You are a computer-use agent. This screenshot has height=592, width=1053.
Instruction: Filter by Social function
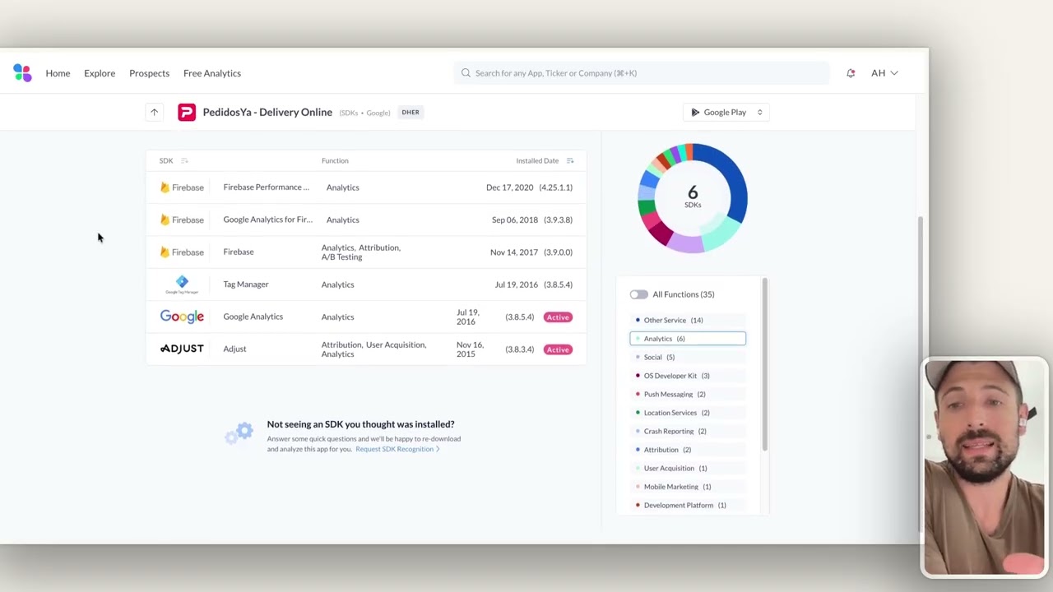(x=688, y=357)
